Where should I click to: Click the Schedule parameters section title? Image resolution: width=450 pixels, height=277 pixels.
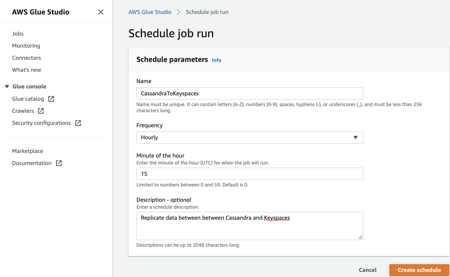[x=172, y=59]
